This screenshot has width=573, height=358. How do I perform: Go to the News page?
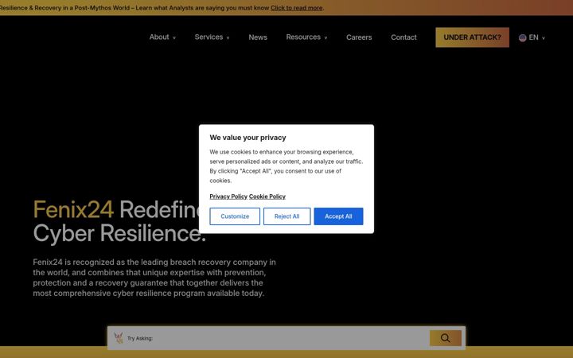point(258,37)
